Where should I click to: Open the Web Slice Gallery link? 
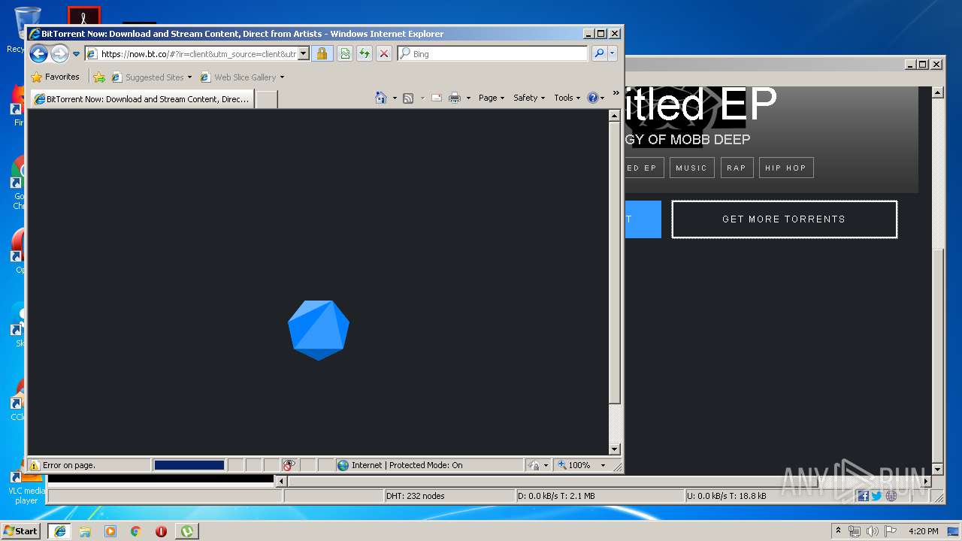[242, 77]
